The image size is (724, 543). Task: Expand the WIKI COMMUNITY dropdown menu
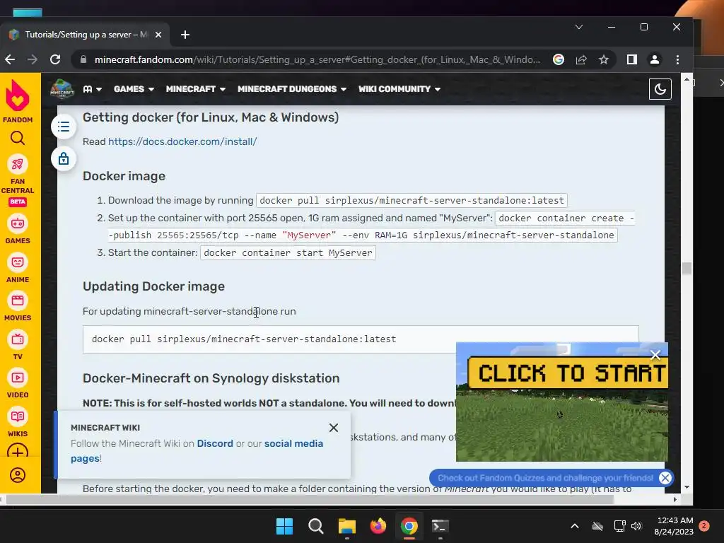tap(399, 89)
